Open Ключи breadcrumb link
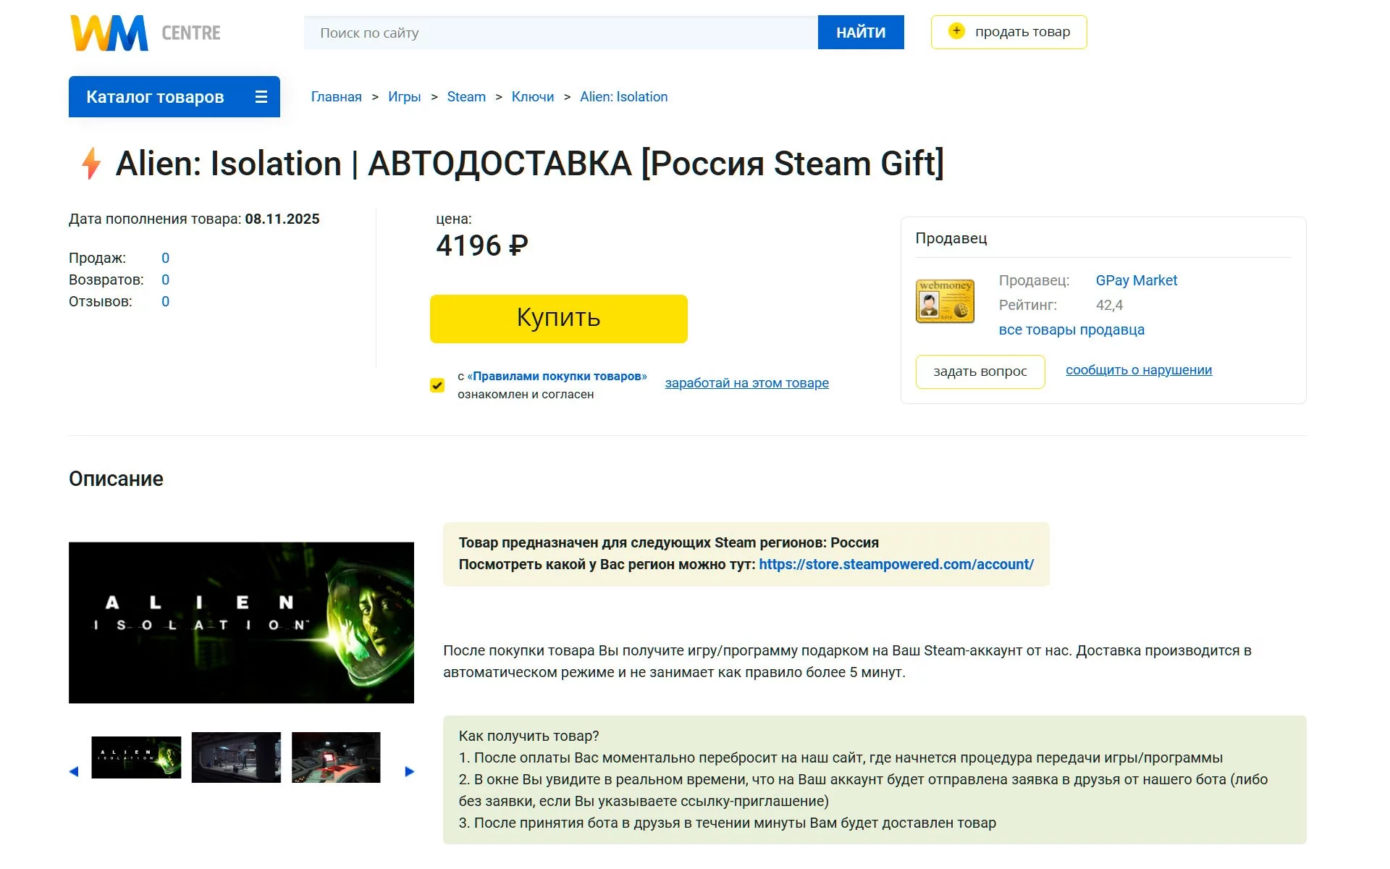 (x=532, y=97)
